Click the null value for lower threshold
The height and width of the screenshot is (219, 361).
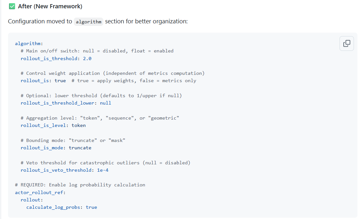tap(106, 103)
